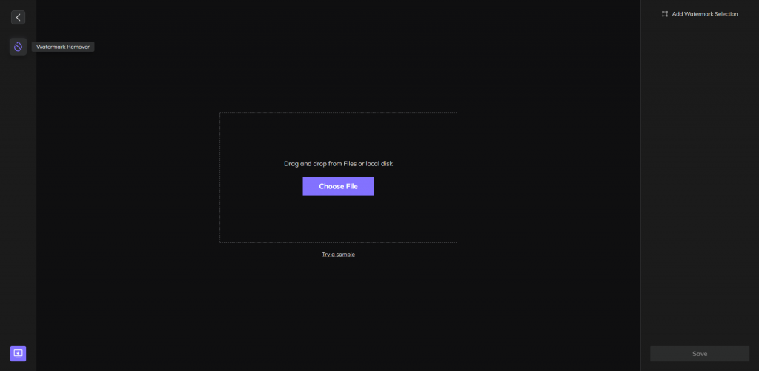
Task: Click the Add Watermark Selection label text
Action: [704, 14]
